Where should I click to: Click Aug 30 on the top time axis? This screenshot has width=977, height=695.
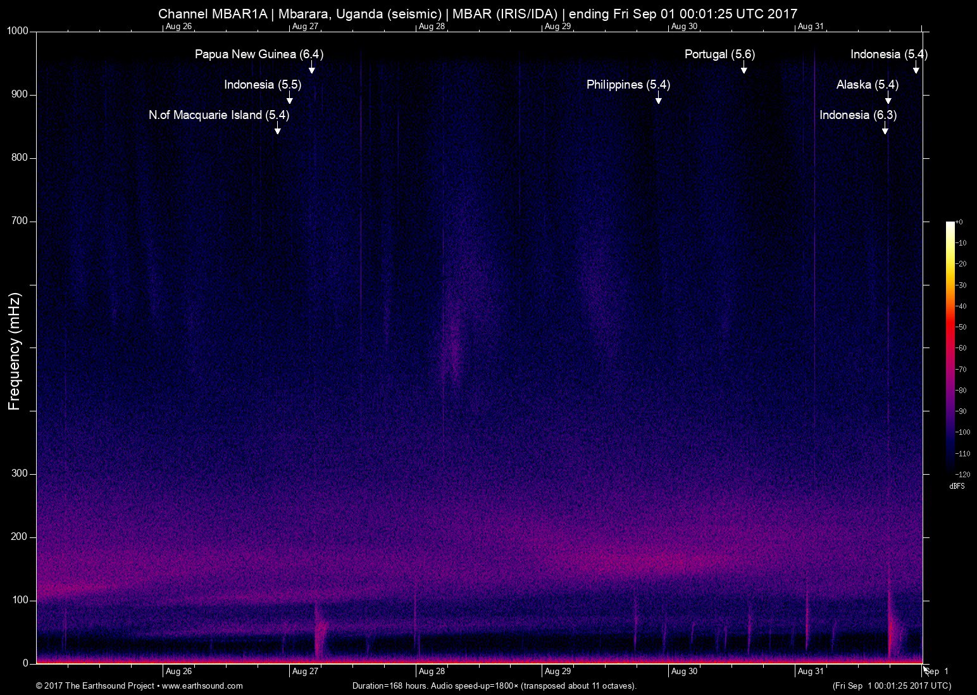click(684, 27)
